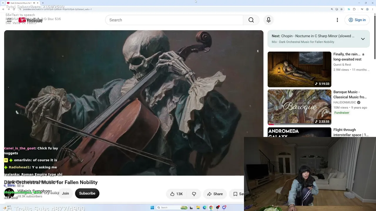Open the Villain's Symphony channel avatar

click(9, 193)
